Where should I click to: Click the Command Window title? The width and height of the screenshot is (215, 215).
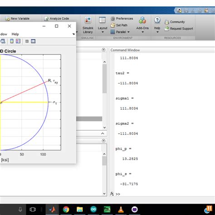[x=125, y=50]
